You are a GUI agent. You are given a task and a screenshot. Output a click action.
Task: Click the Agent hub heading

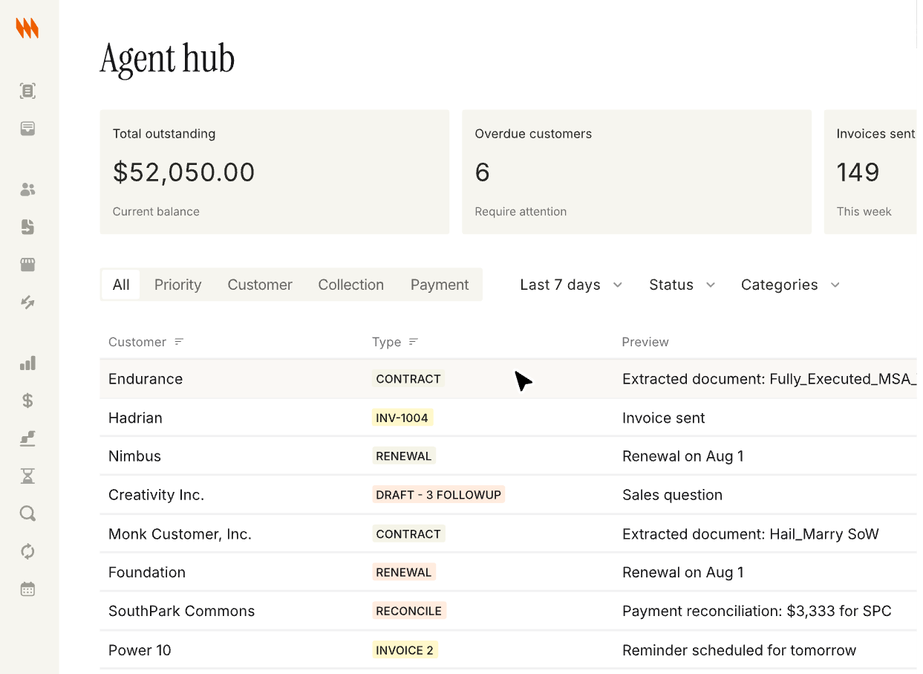point(167,59)
